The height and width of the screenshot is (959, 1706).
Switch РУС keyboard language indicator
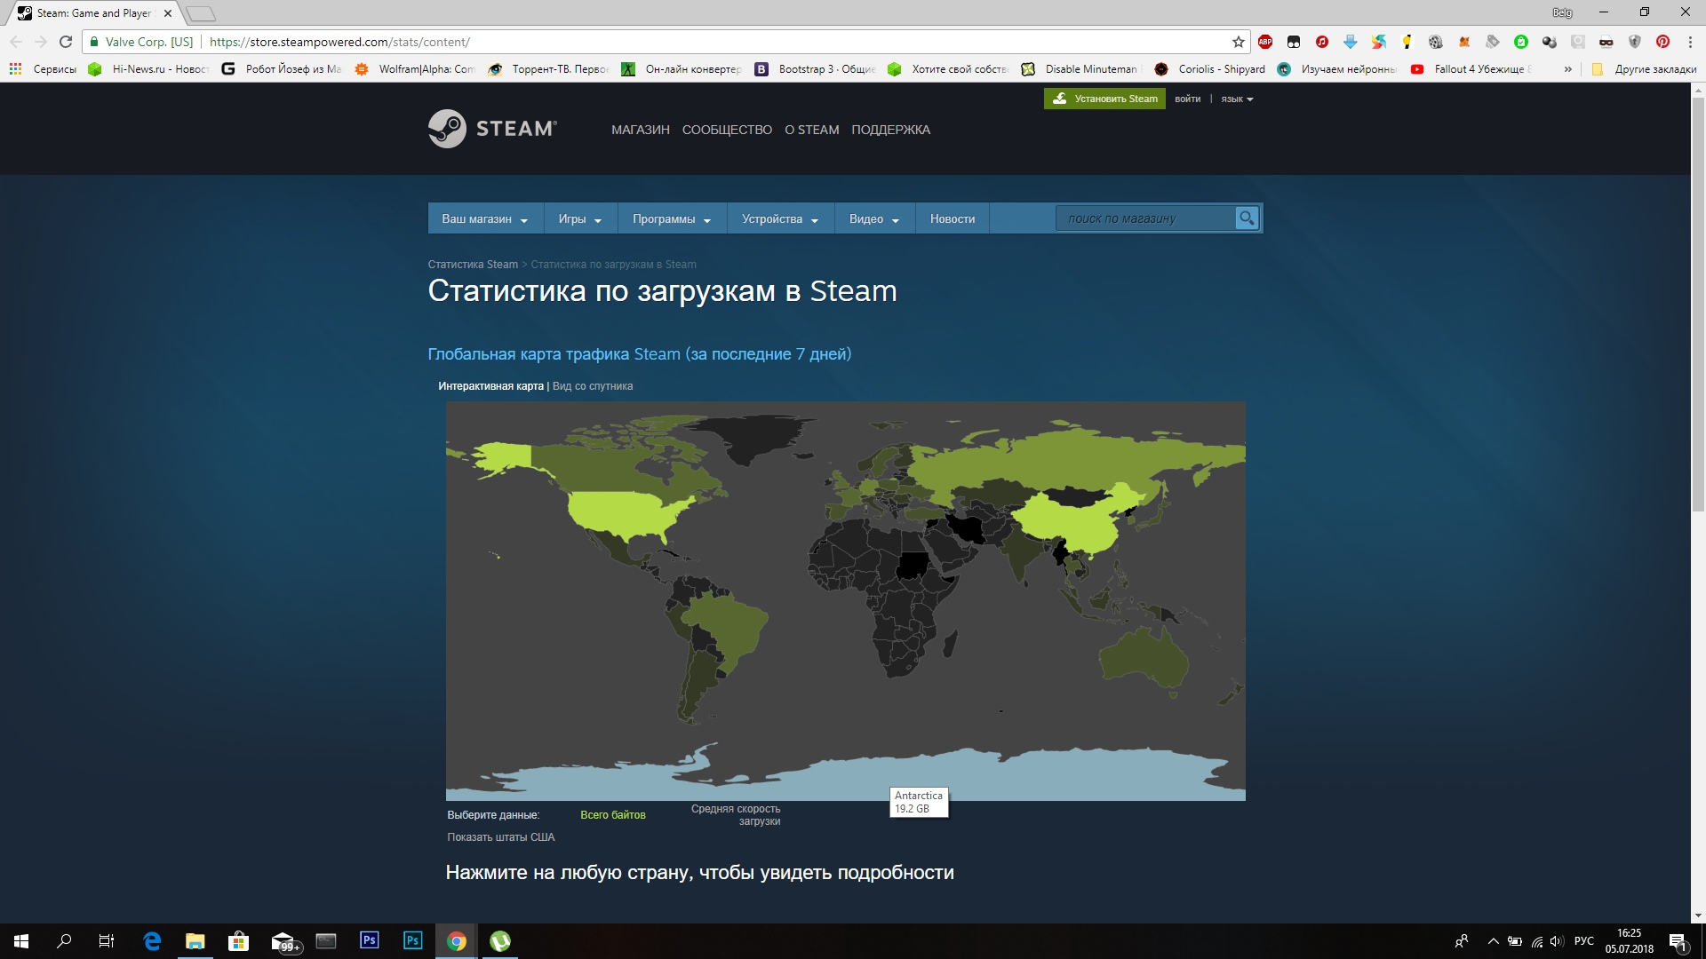pos(1584,941)
